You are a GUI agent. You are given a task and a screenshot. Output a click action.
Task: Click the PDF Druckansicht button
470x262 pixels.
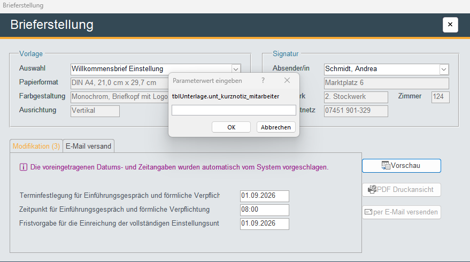(402, 190)
